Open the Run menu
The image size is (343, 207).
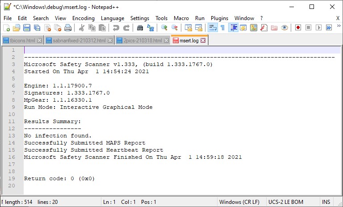200,18
